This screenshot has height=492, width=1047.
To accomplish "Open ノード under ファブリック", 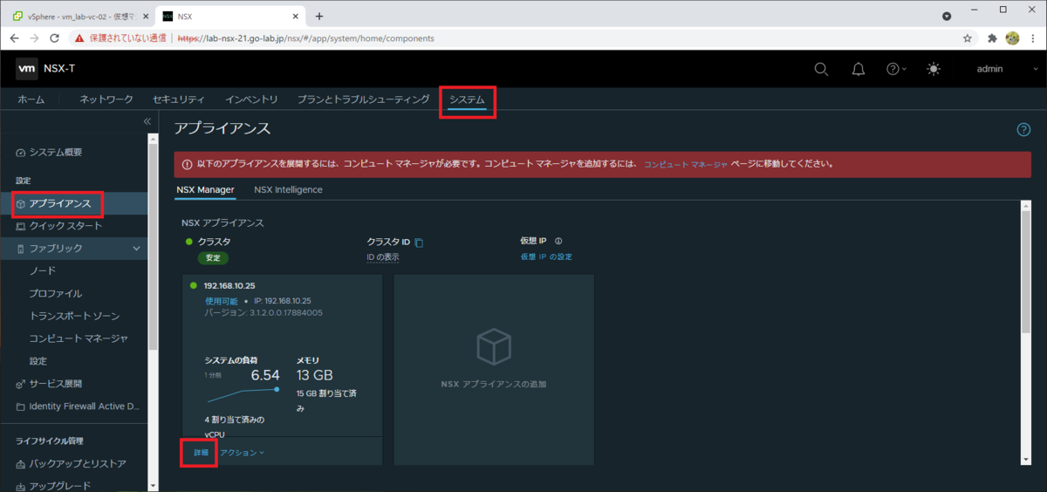I will tap(42, 271).
